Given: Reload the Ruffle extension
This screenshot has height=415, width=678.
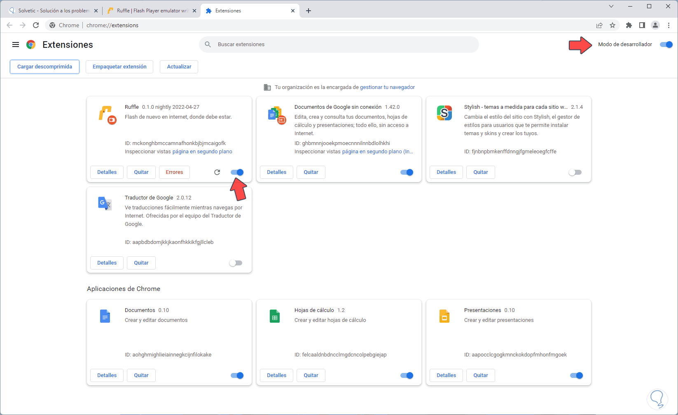Looking at the screenshot, I should point(217,172).
